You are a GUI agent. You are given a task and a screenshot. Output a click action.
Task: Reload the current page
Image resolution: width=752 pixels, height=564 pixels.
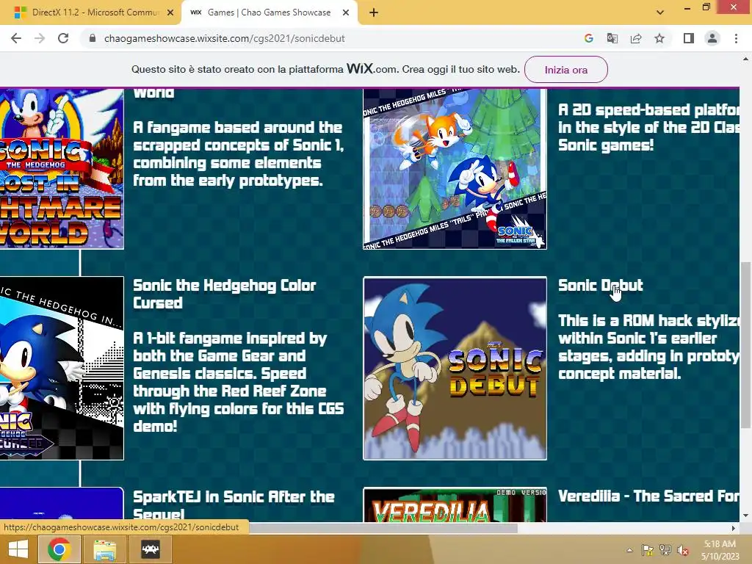[63, 38]
